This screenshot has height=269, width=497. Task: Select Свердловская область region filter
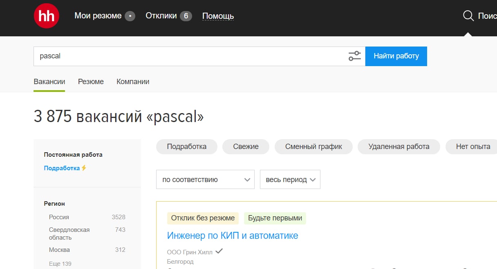(69, 233)
